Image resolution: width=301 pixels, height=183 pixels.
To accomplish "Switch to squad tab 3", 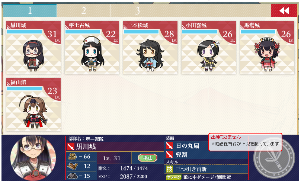I will coord(137,10).
